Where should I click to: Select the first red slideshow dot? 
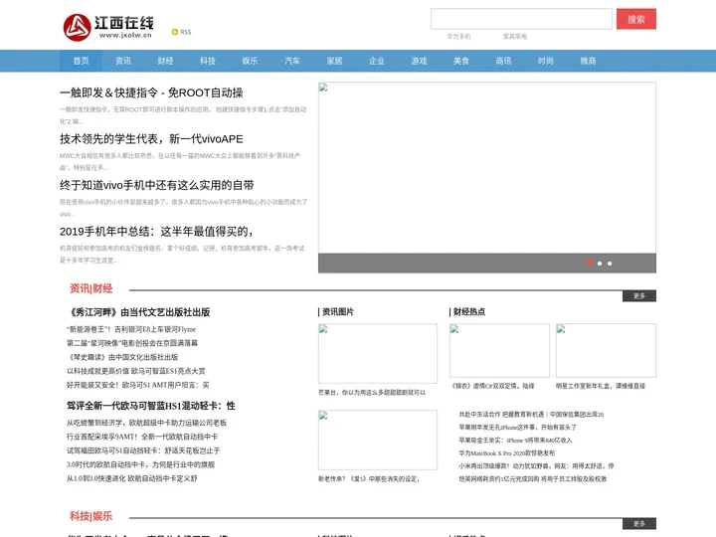tap(590, 264)
